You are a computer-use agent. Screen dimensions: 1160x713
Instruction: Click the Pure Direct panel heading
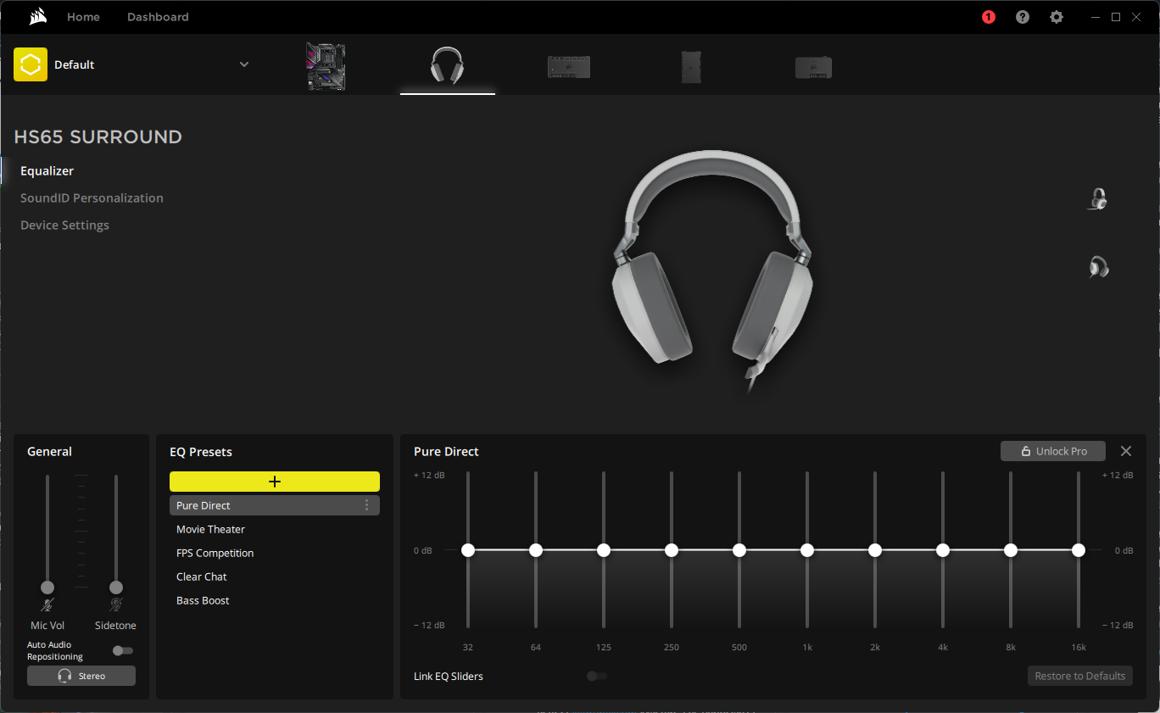click(446, 451)
